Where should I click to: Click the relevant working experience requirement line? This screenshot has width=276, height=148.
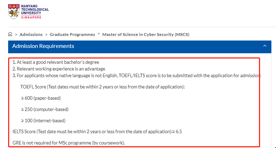59,69
